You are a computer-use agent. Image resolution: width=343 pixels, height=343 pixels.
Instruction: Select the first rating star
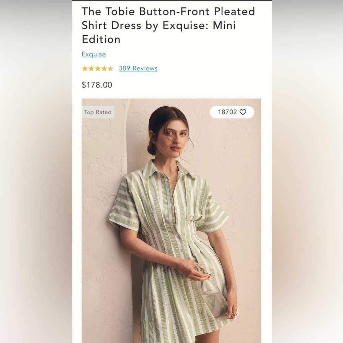pos(84,68)
